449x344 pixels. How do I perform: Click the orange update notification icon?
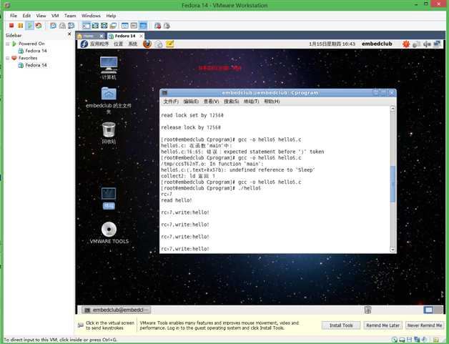[406, 44]
